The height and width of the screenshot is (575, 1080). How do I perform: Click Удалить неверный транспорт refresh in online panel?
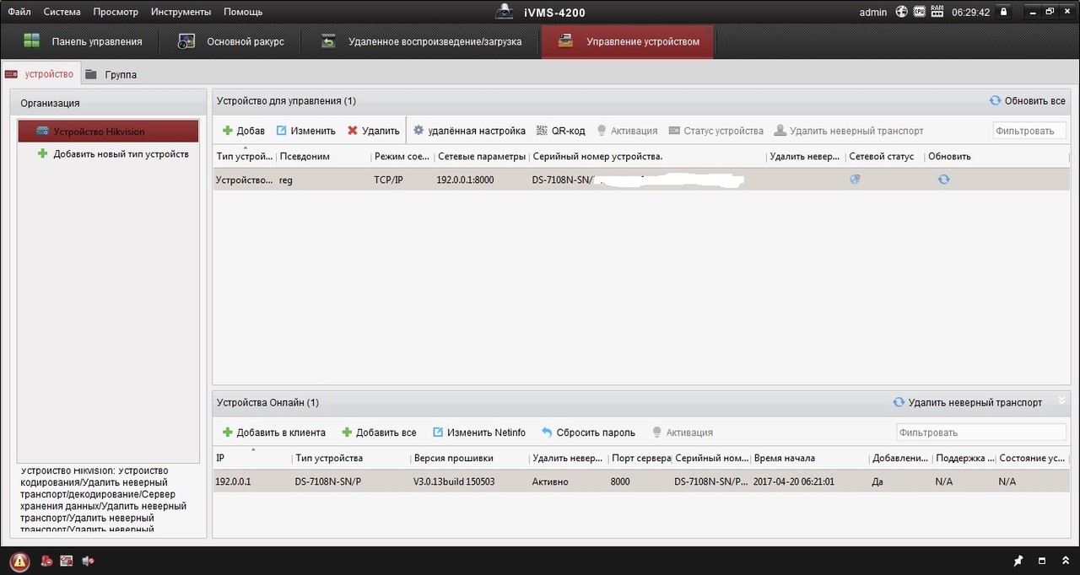968,402
